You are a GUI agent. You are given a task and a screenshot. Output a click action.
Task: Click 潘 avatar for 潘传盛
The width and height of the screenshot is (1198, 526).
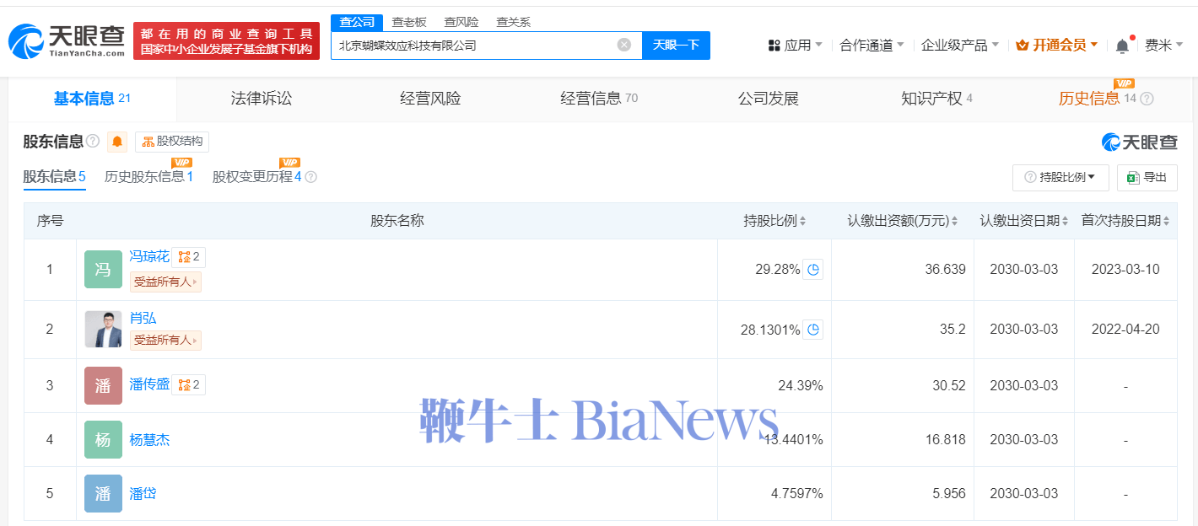pos(103,385)
